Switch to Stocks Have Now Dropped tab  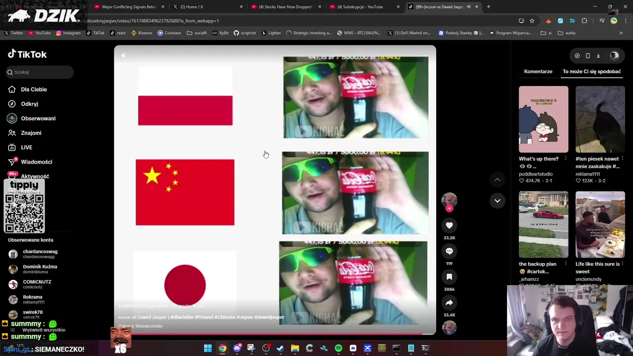[x=286, y=7]
